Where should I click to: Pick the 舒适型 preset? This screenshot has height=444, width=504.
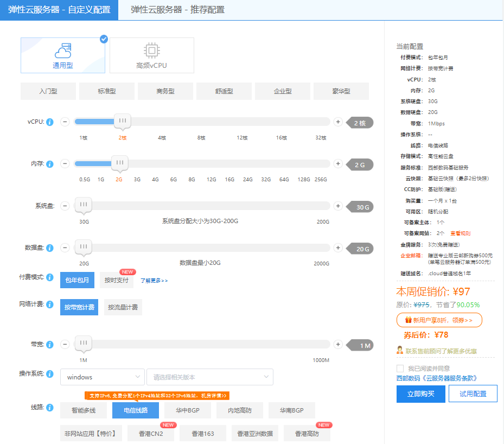pyautogui.click(x=224, y=91)
